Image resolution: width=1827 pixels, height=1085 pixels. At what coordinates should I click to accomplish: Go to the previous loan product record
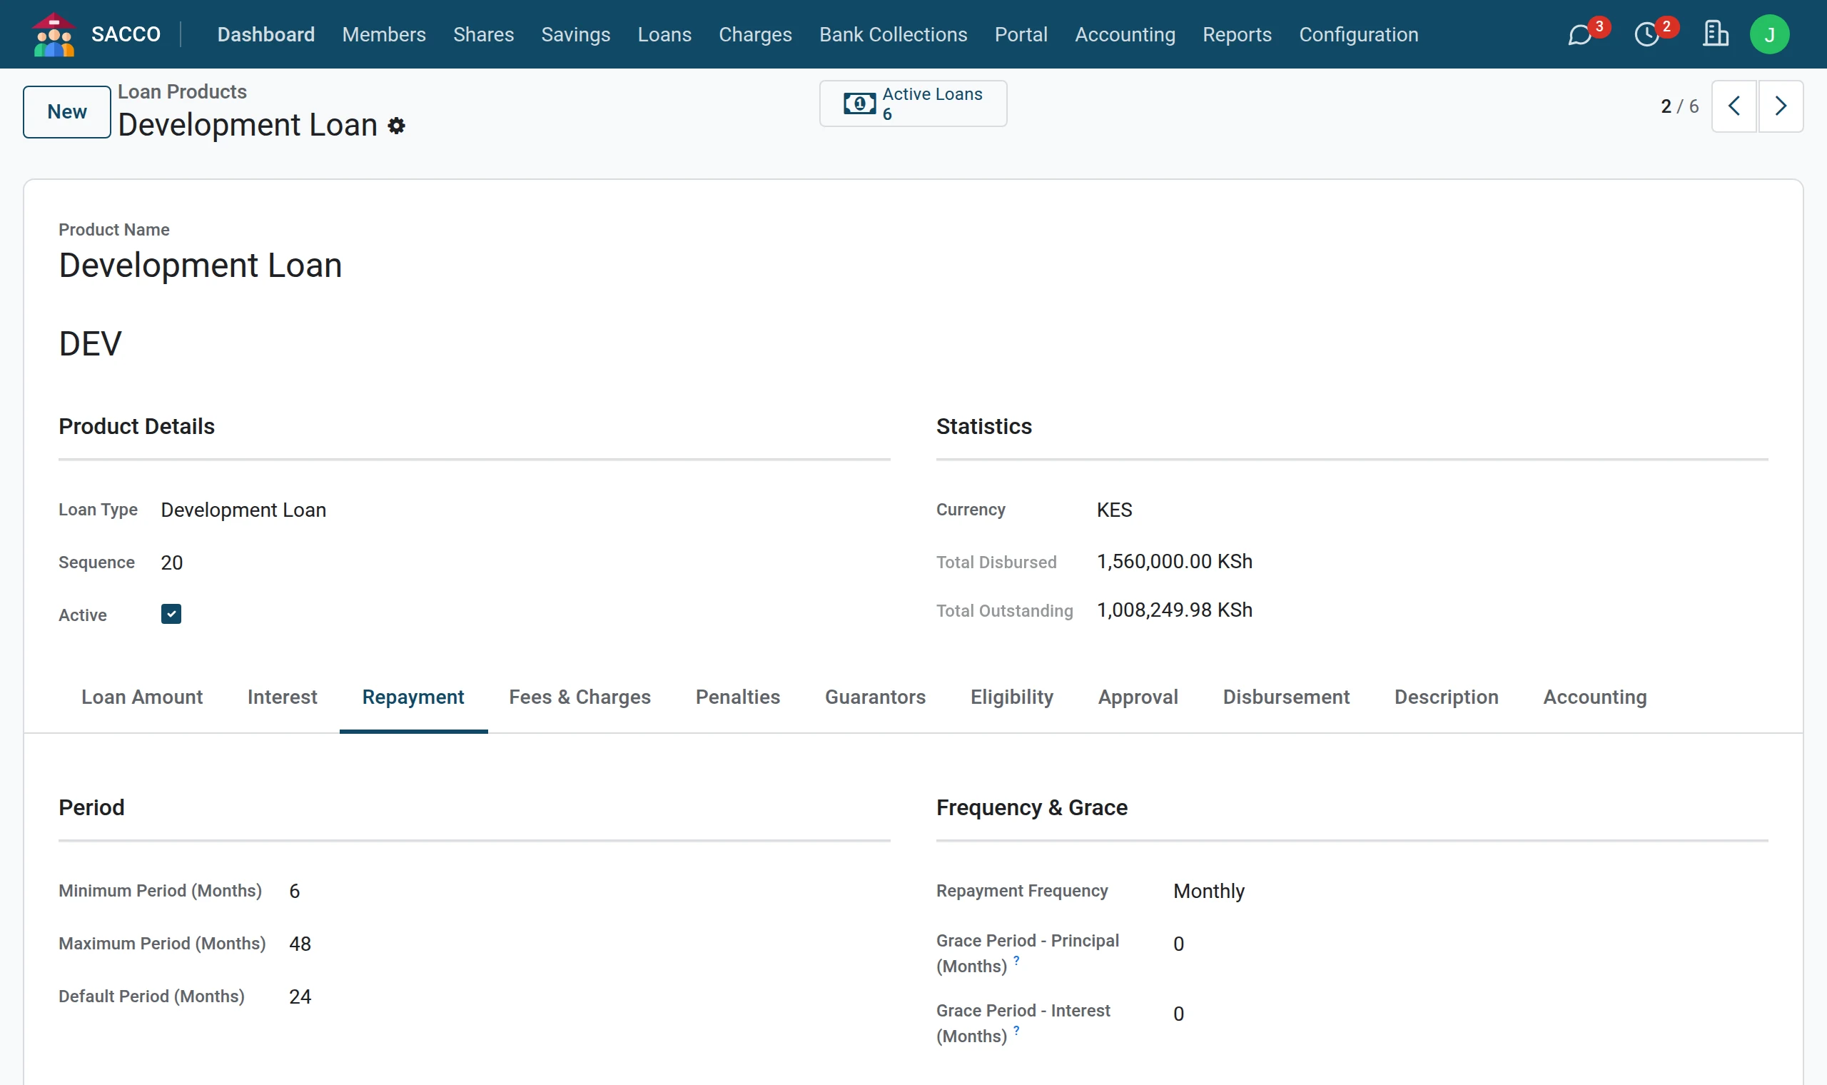point(1734,106)
